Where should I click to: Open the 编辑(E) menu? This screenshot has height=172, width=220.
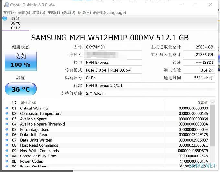[x=24, y=13]
